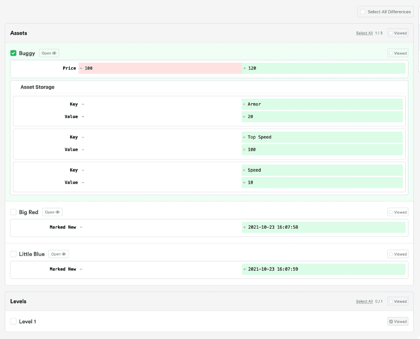
Task: Click the added key Speed
Action: pos(322,170)
